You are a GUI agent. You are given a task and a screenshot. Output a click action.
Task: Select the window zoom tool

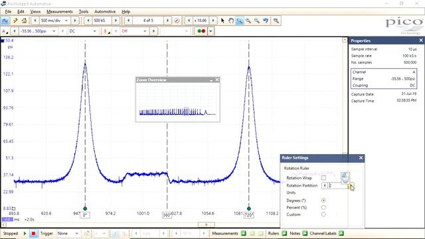[240, 21]
